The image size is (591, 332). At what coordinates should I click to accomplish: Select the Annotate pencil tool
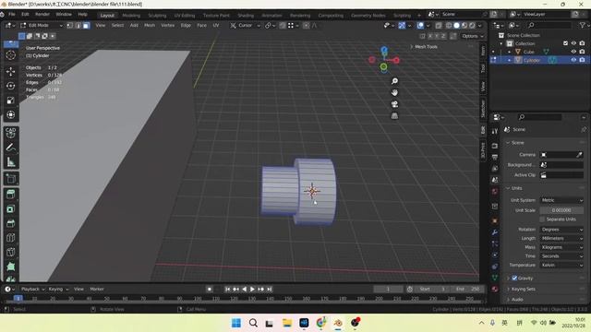pyautogui.click(x=10, y=148)
